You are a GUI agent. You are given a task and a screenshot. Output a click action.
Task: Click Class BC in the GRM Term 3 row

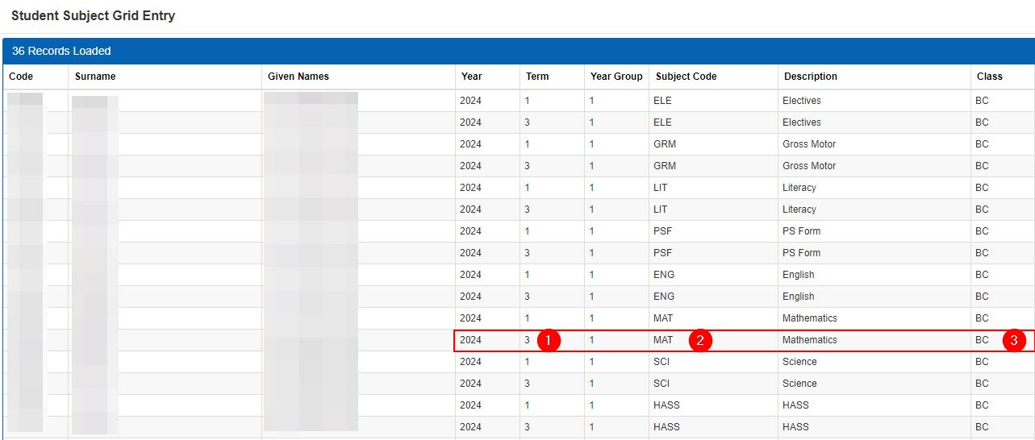coord(982,166)
